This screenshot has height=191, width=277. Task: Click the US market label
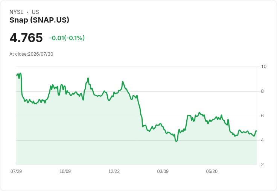35,12
